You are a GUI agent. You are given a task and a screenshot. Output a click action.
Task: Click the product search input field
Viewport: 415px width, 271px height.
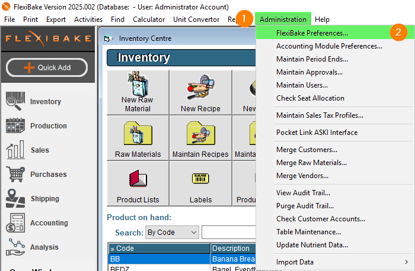pos(229,233)
